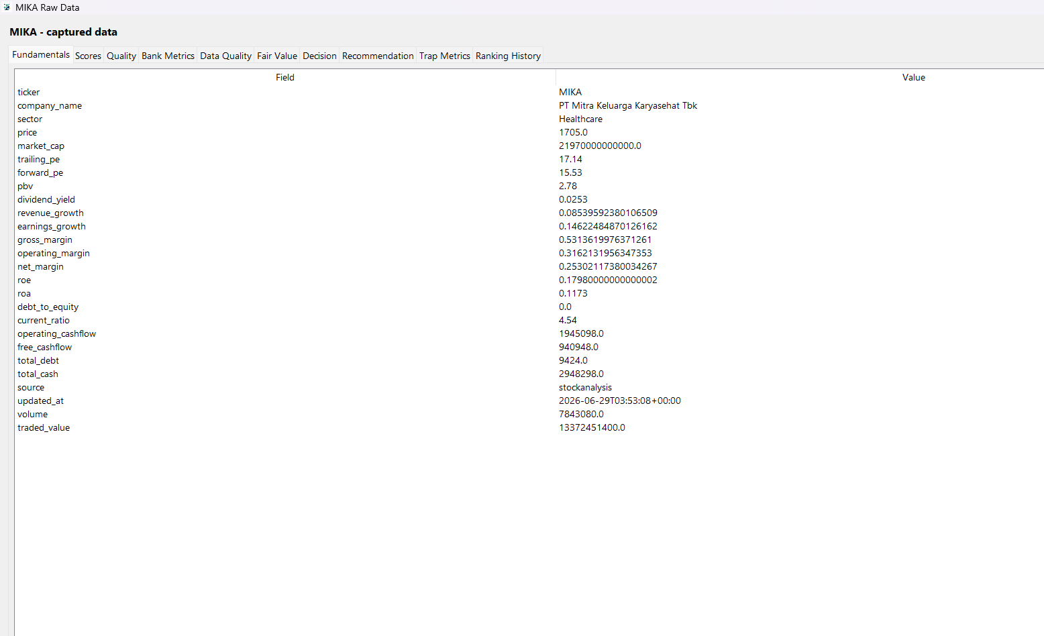Switch to the Scores tab

tap(88, 56)
